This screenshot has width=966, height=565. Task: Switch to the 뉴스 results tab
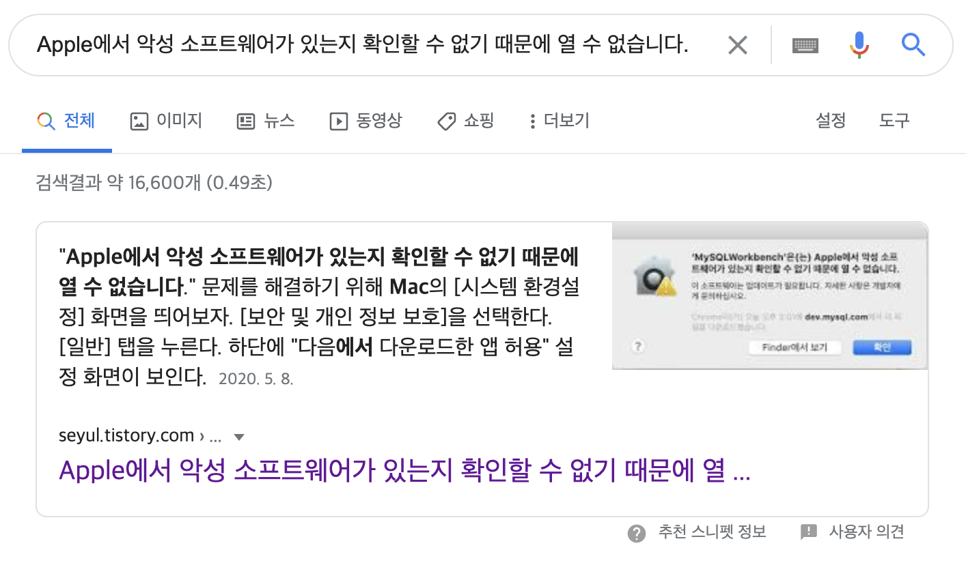(x=265, y=121)
